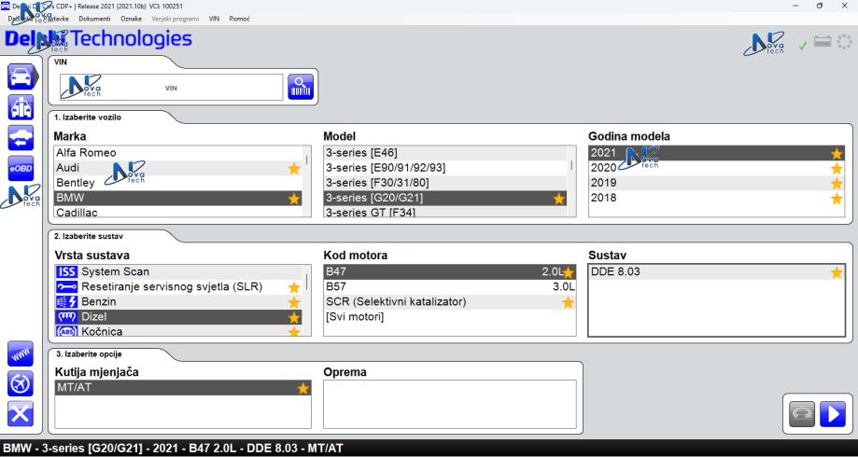The height and width of the screenshot is (457, 858).
Task: Click the wrench service reset icon
Action: (x=67, y=286)
